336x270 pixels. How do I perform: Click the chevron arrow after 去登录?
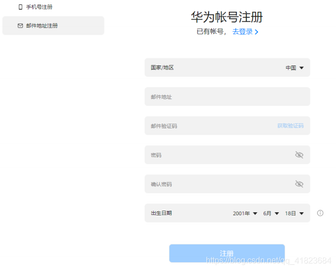257,32
